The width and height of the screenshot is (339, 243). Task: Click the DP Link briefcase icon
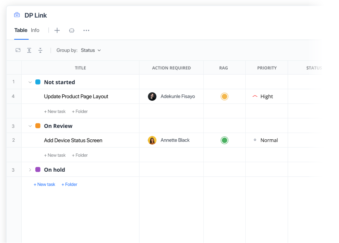coord(17,15)
